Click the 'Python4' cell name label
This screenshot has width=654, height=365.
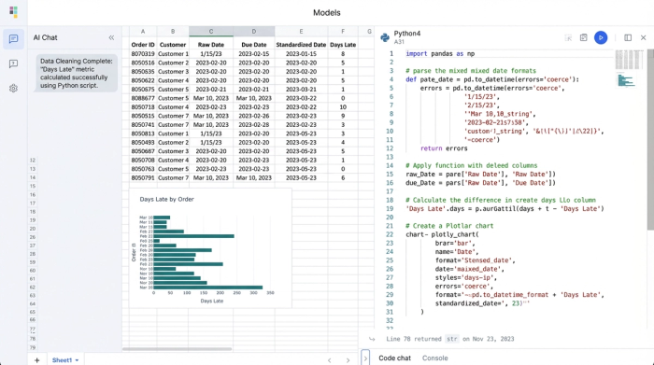(407, 34)
